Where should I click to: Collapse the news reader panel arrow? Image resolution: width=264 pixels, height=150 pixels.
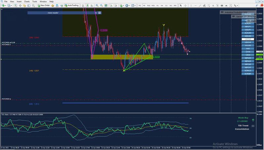[x=96, y=13]
